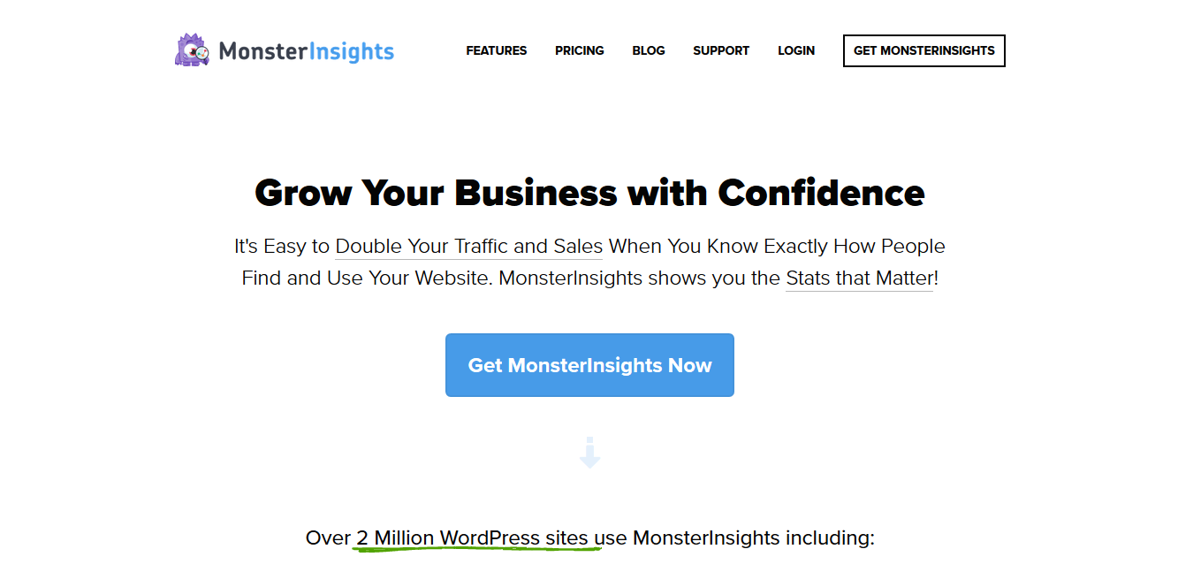Screen dimensions: 1178x572
Task: Open the Features menu item
Action: point(497,50)
